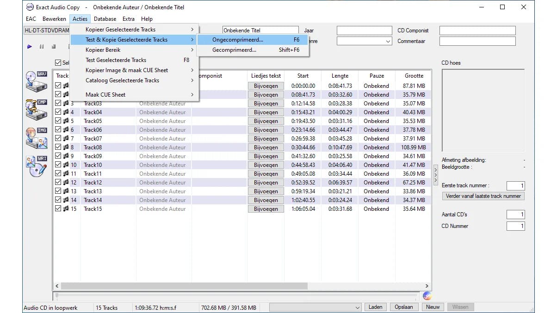The image size is (557, 313).
Task: Click the music note icon of Track15
Action: pyautogui.click(x=66, y=209)
